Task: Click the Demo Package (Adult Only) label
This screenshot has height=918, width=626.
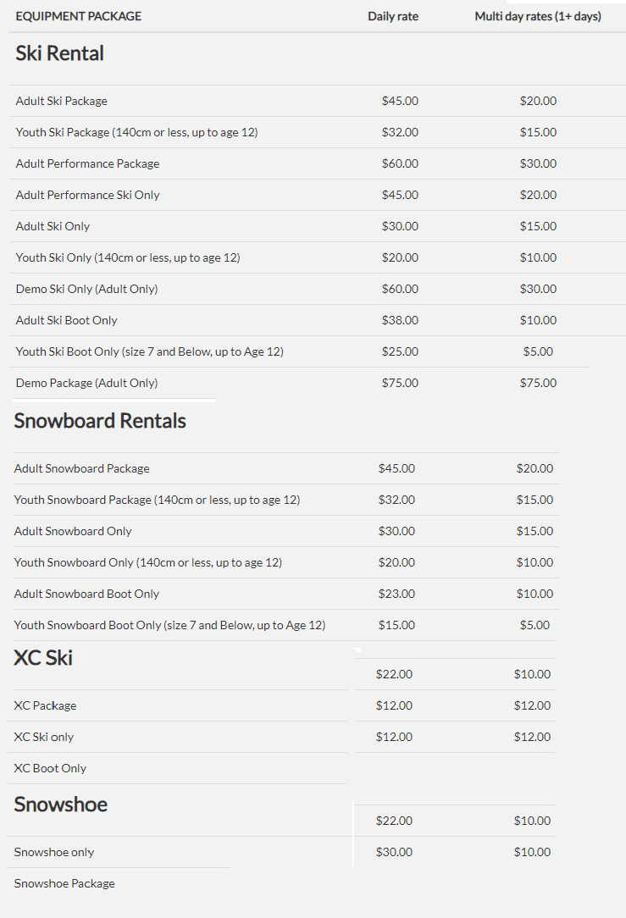Action: tap(86, 383)
